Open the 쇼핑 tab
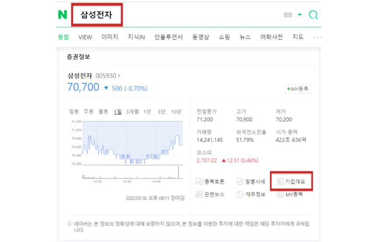The image size is (379, 242). coord(224,37)
